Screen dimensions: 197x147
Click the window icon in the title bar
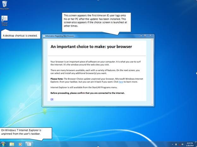44,36
